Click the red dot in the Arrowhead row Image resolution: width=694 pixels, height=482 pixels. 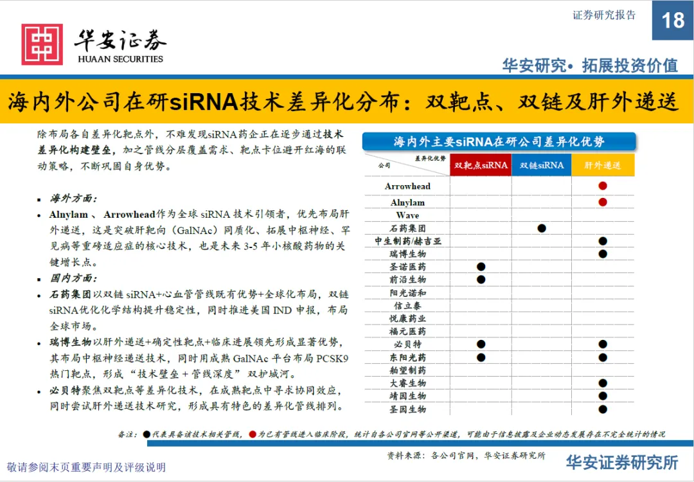(602, 186)
